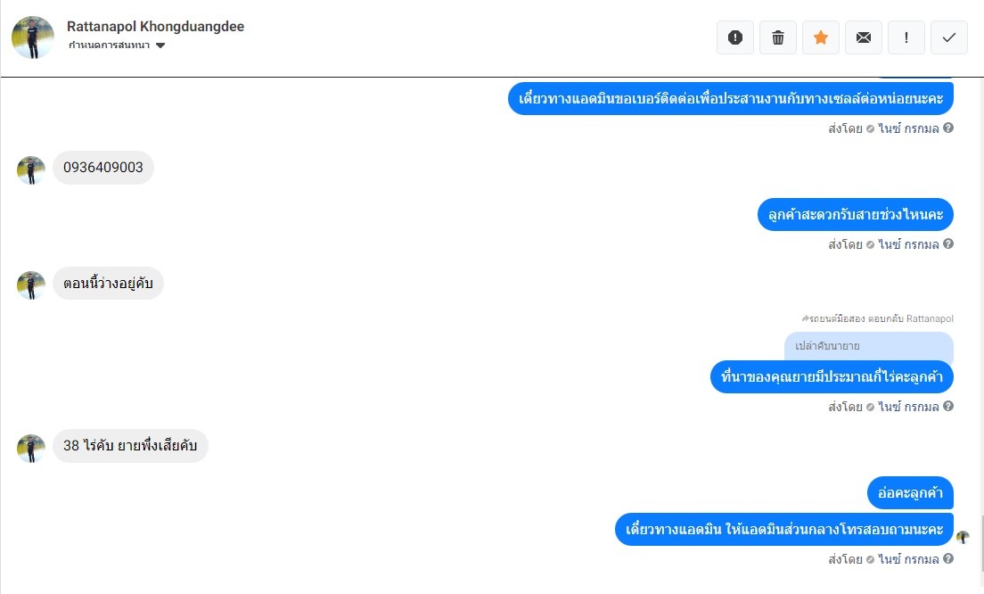Viewport: 984px width, 594px height.
Task: Click help icon under ที่นาของคุณยาย message
Action: (x=948, y=406)
